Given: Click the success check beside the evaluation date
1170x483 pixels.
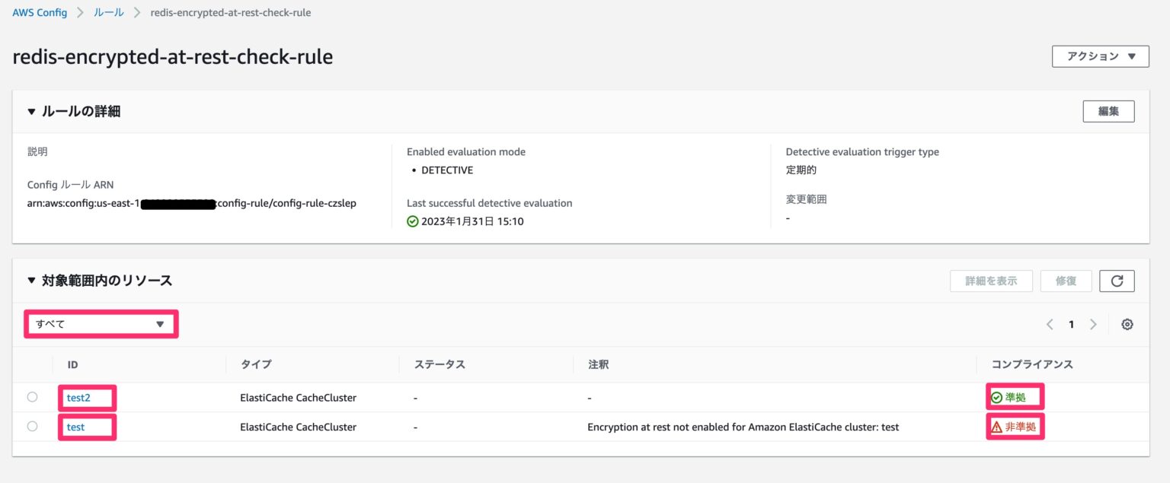Looking at the screenshot, I should [x=411, y=221].
